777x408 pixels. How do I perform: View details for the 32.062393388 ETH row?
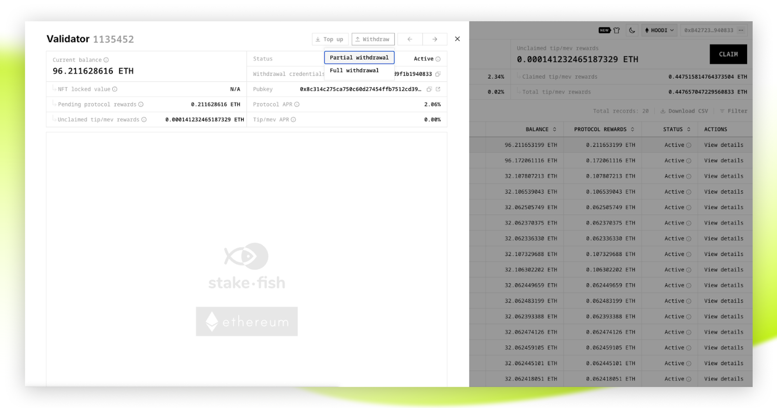724,317
